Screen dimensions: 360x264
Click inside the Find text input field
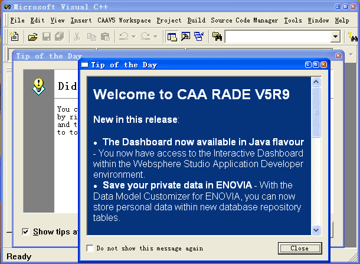[278, 37]
